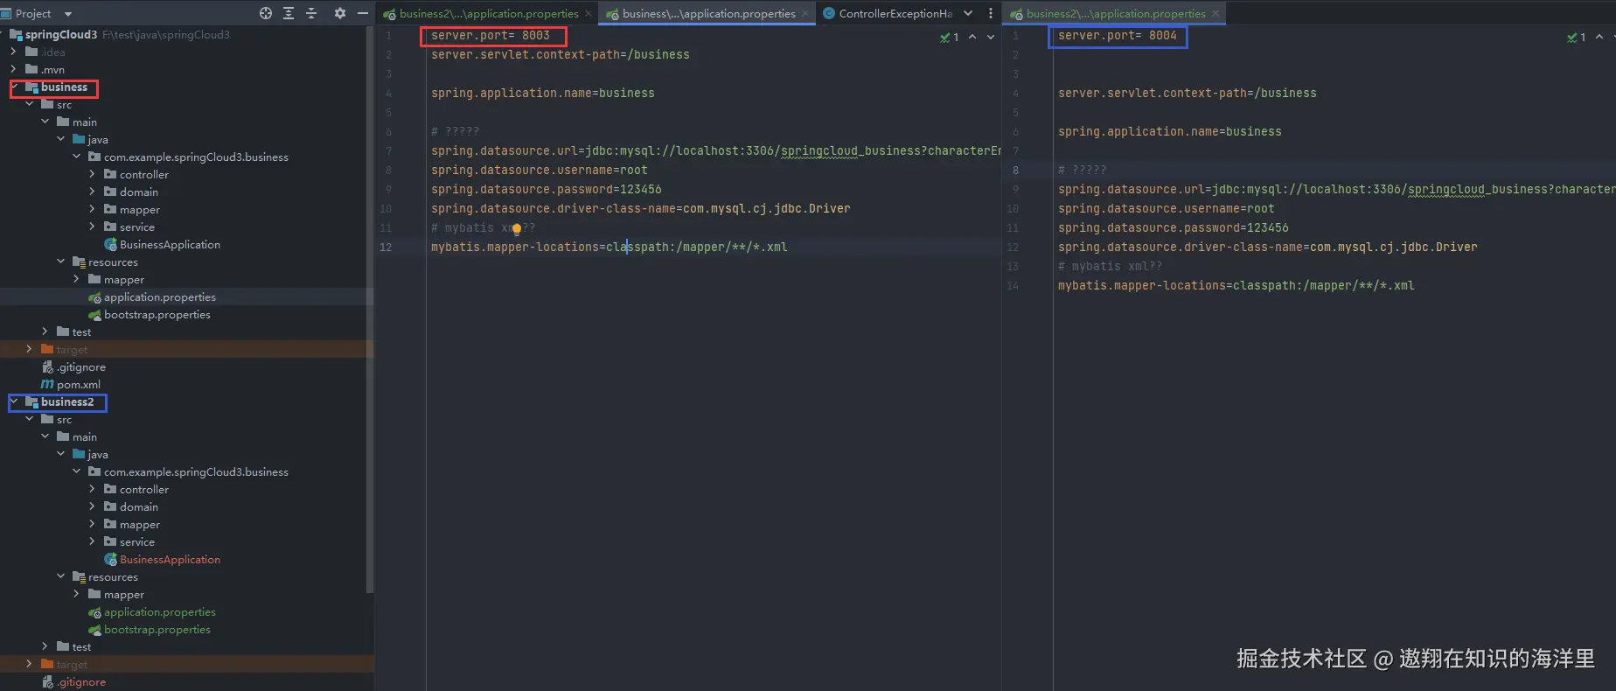Switch to business2 application.properties tab in left editor
1616x691 pixels.
pos(489,14)
